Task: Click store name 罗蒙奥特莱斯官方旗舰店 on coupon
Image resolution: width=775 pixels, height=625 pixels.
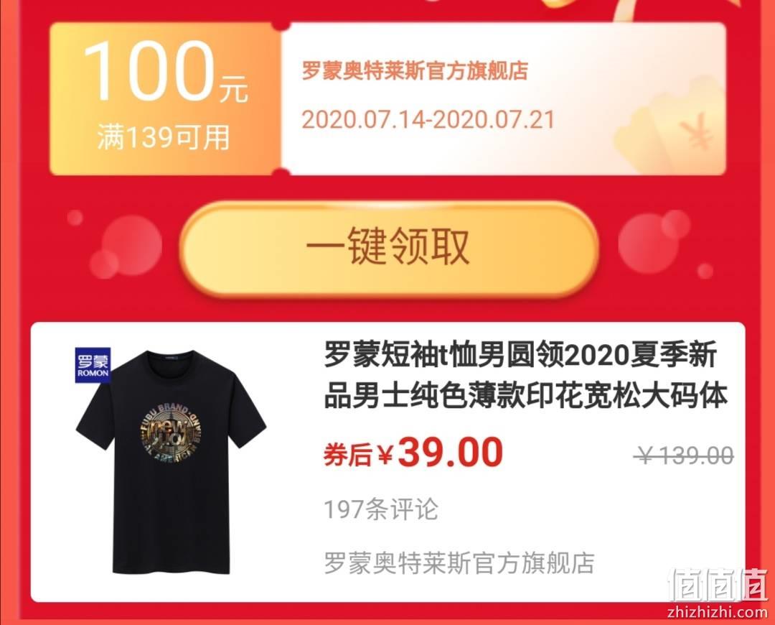Action: (x=415, y=71)
